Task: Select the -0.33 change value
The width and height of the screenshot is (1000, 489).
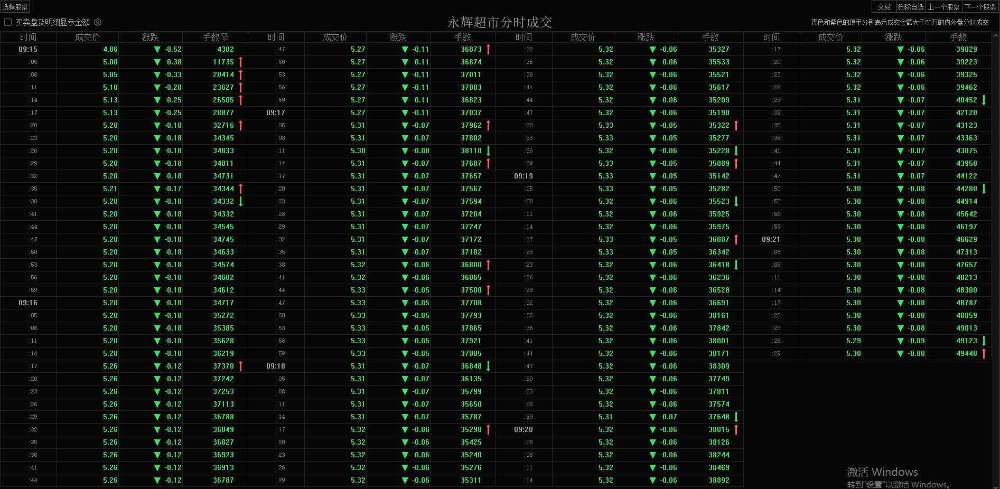Action: point(173,74)
